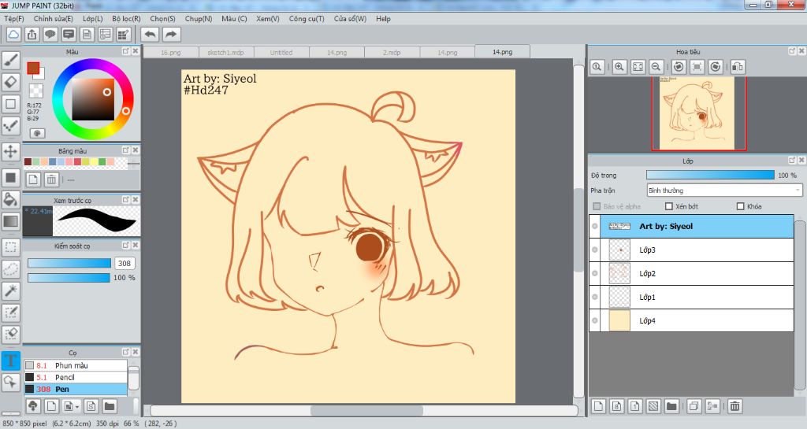
Task: Click the zoom in icon in navigator
Action: coord(619,67)
